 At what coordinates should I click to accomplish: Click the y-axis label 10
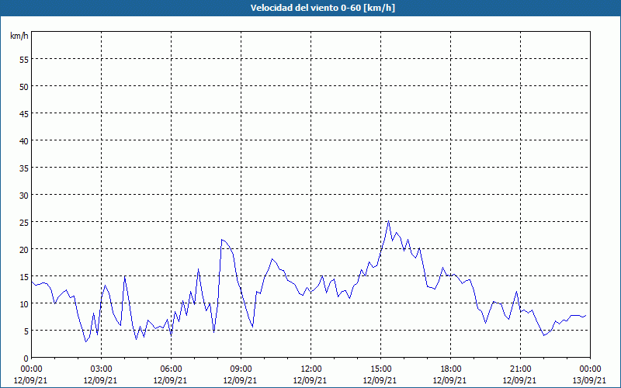24,303
